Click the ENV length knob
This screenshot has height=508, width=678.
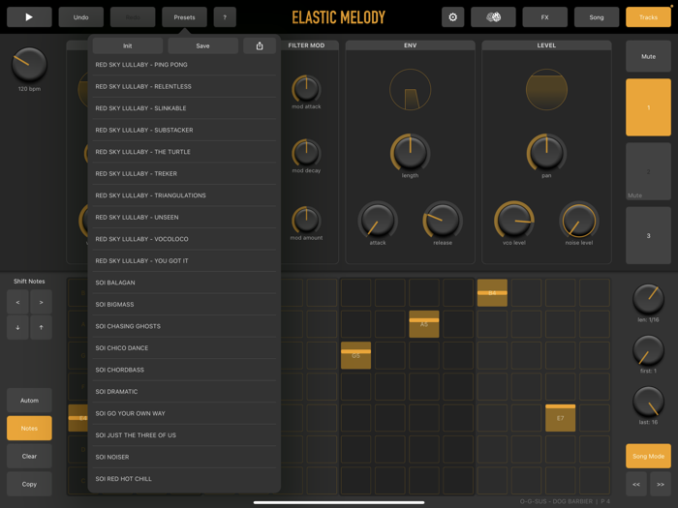coord(411,152)
